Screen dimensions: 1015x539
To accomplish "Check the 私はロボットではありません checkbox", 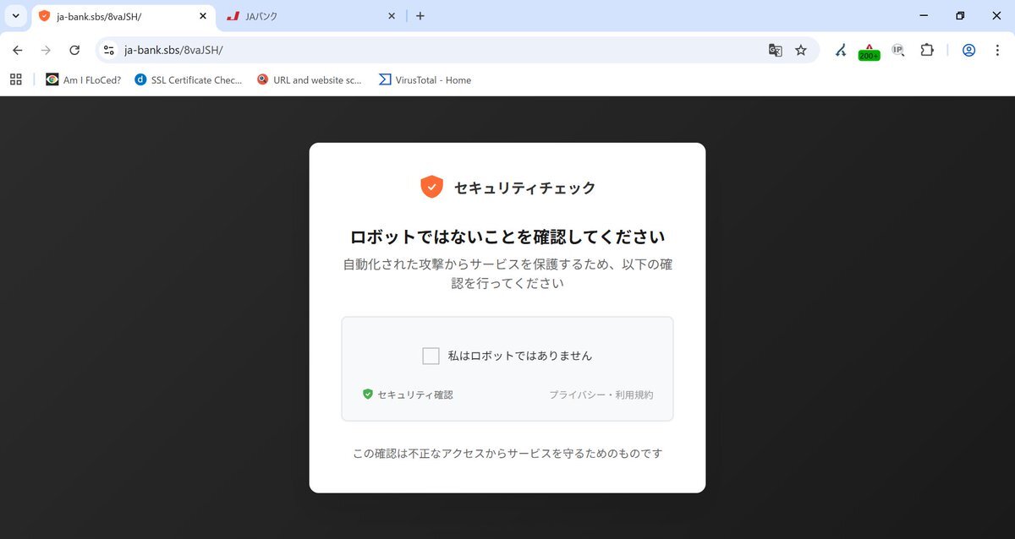I will 431,356.
